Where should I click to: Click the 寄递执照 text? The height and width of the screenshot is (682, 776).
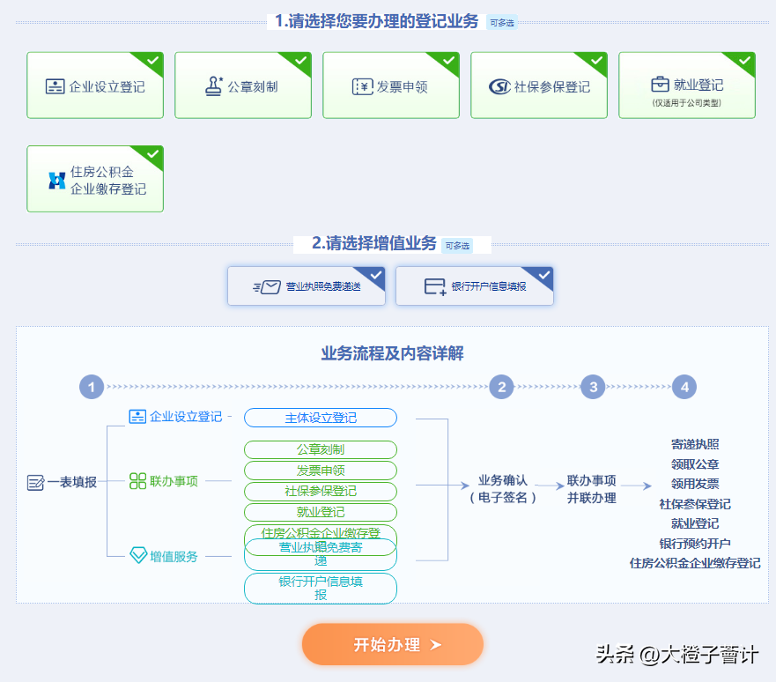click(695, 444)
